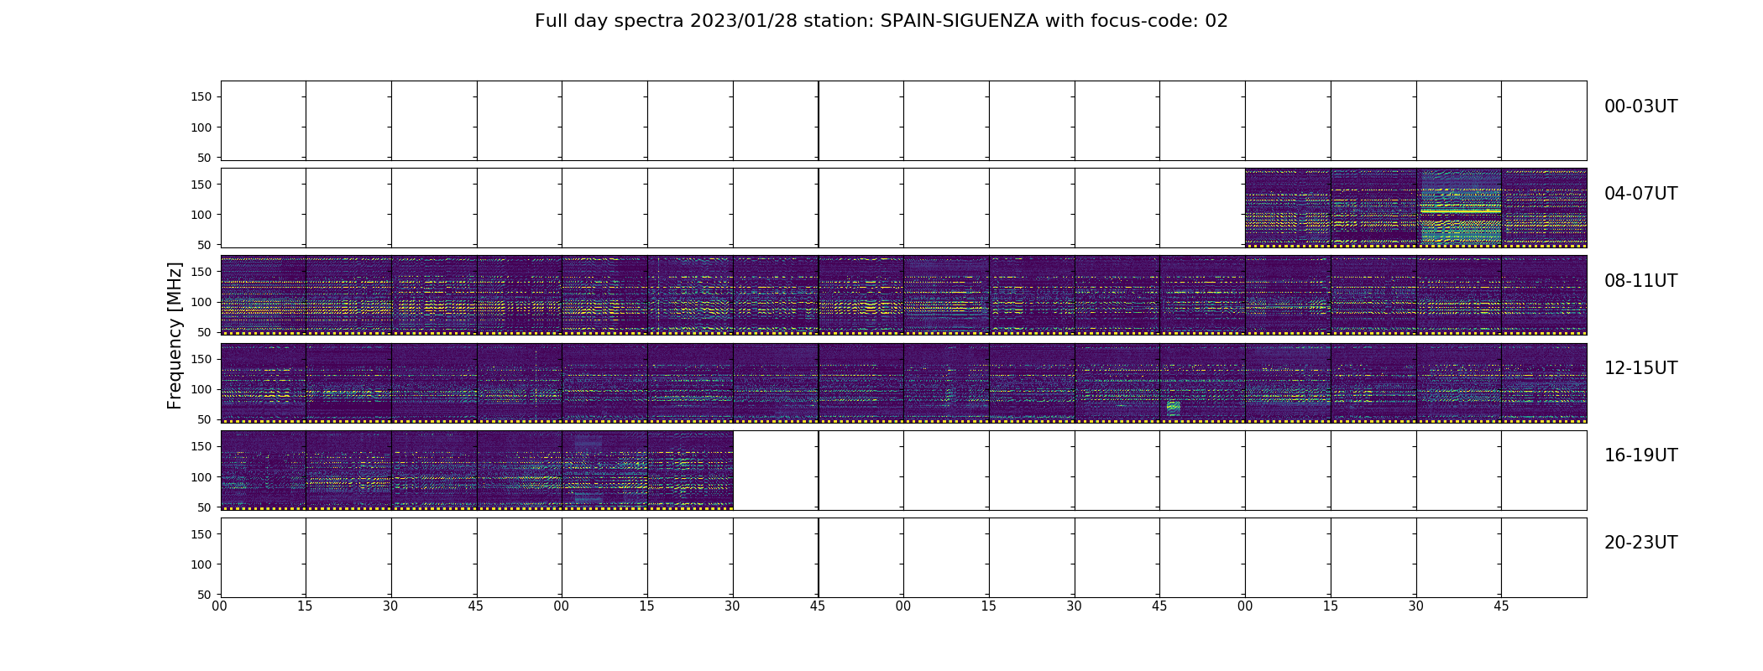Click the 20-23UT row label
The image size is (1763, 671).
(x=1640, y=543)
